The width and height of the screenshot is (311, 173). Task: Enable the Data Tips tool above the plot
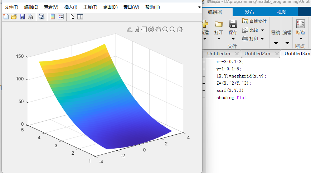tap(144, 29)
